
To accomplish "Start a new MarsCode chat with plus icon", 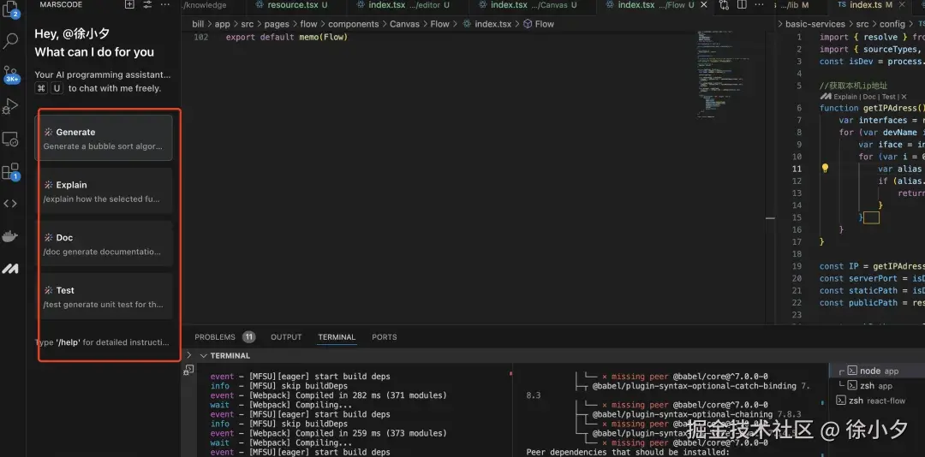I will (x=130, y=5).
